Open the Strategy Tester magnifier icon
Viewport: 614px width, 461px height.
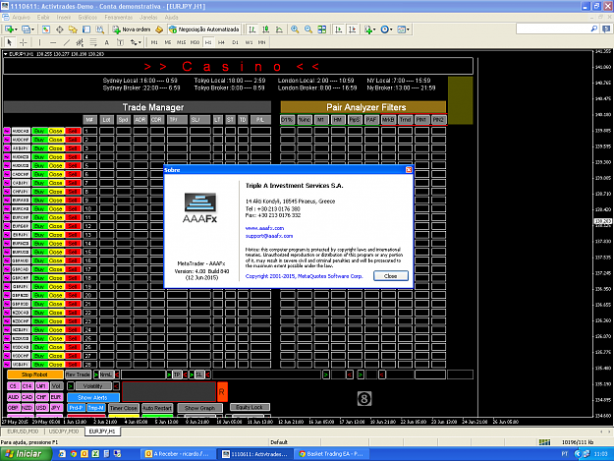(x=100, y=29)
